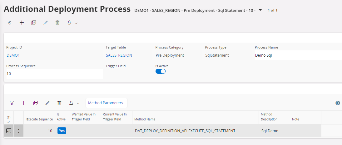Click the top toolbar Edit pencil icon
The image size is (342, 145).
pos(46,23)
